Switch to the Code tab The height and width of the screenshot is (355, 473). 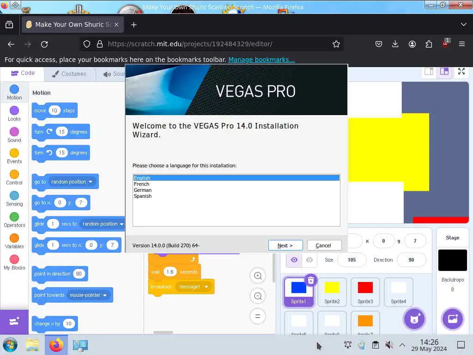[x=23, y=73]
